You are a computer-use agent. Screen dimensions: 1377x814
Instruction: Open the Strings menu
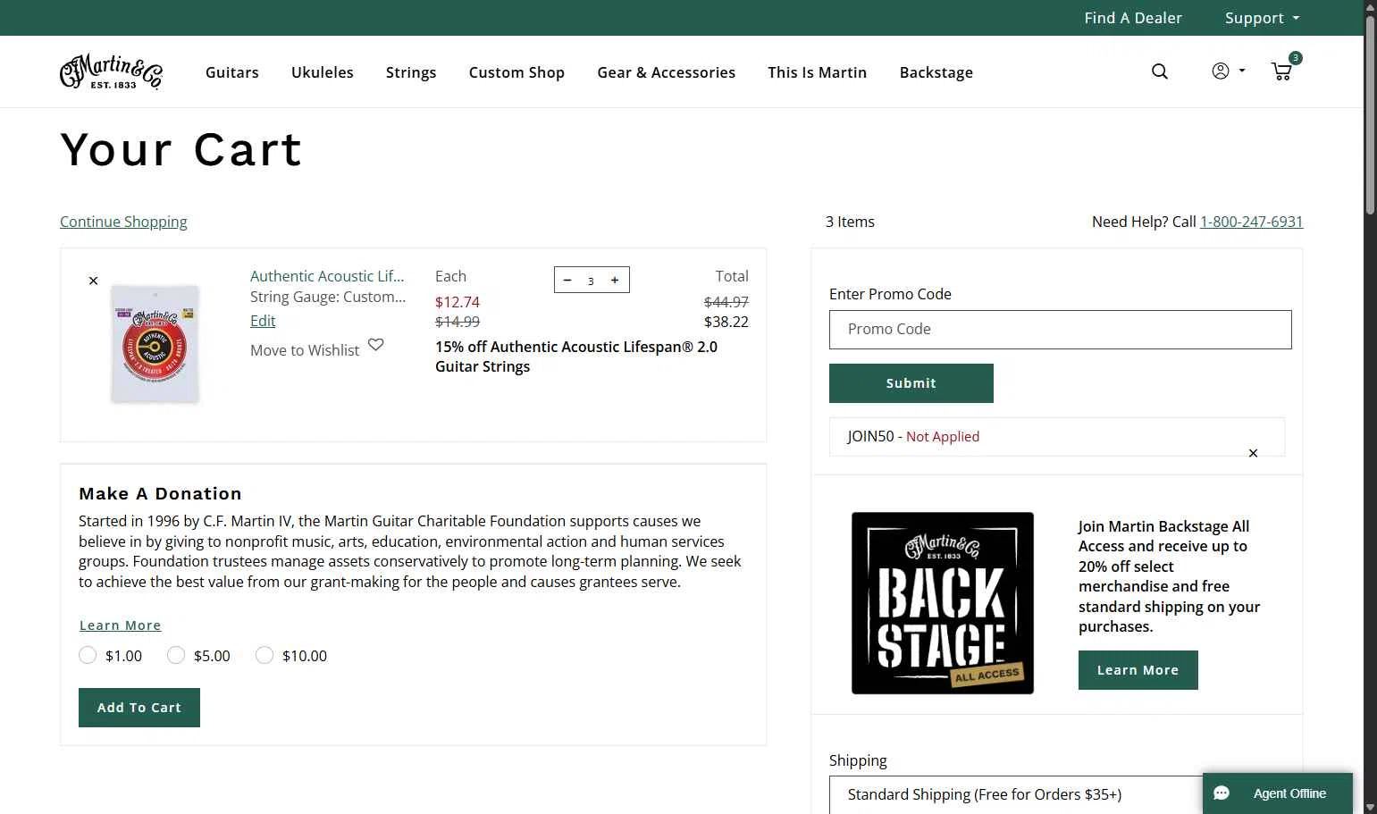[411, 72]
